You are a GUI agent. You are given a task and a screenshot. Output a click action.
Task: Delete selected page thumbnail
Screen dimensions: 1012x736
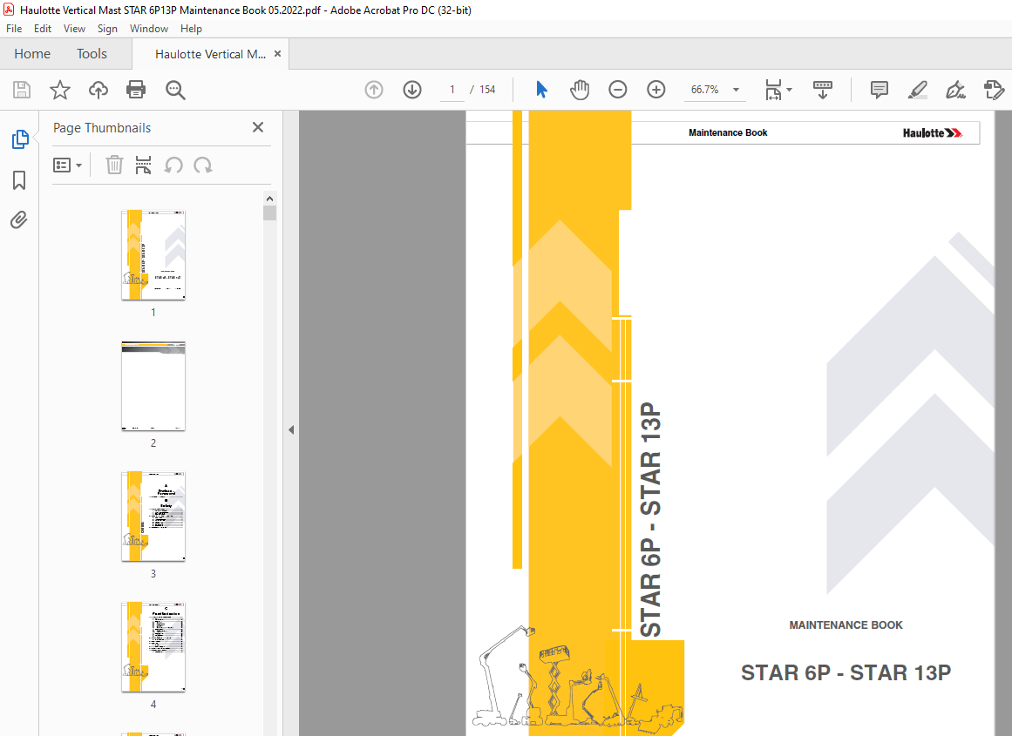(x=114, y=165)
